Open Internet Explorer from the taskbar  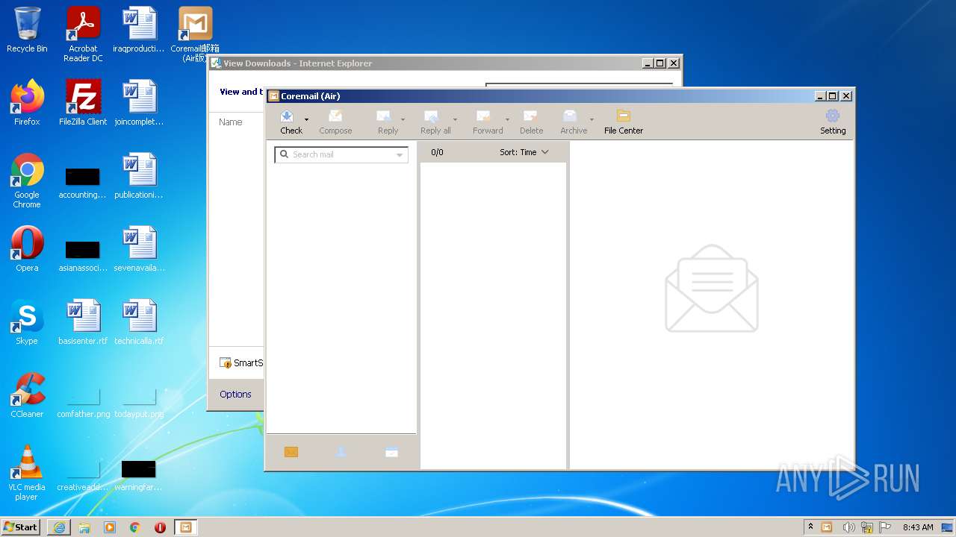(x=59, y=527)
